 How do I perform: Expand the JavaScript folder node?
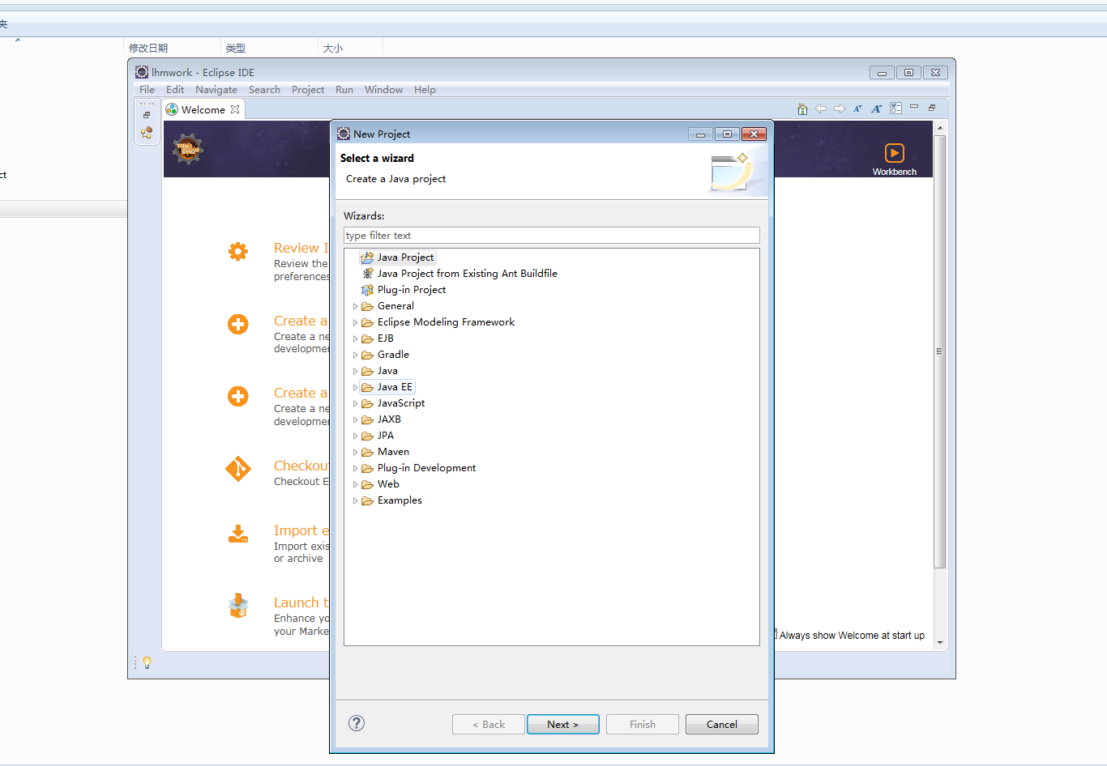coord(355,403)
